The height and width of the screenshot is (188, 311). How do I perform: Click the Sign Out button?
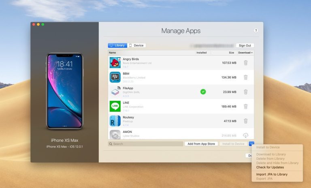[x=245, y=46]
